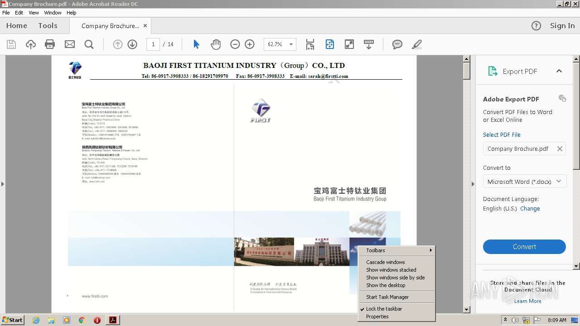Select the highlight pen tool
This screenshot has width=580, height=326.
tap(417, 44)
